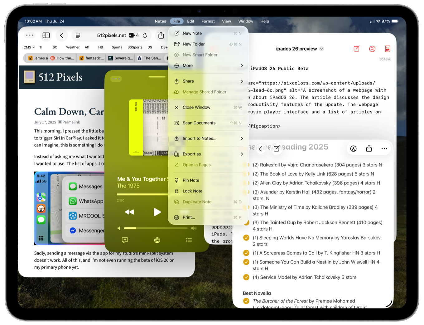Toggle the checkmark beside The Butcher of the Forest
Image resolution: width=424 pixels, height=325 pixels.
point(246,301)
